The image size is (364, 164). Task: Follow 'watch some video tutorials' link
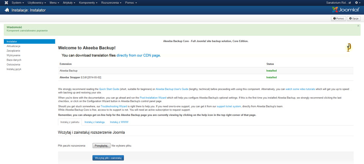pos(300,89)
